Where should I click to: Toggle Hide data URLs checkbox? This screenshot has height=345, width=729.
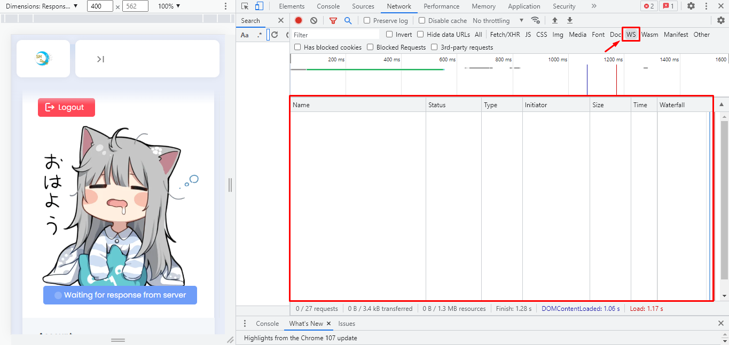(420, 35)
